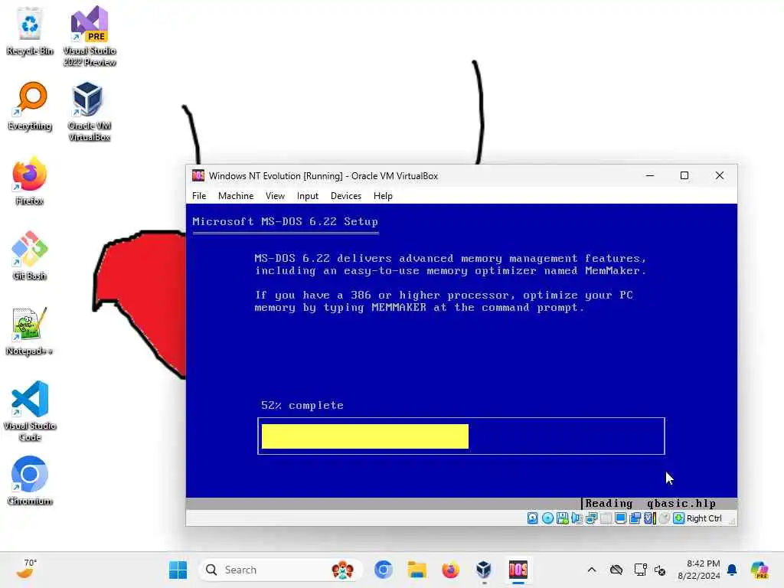
Task: Open the notification bell
Action: point(732,570)
